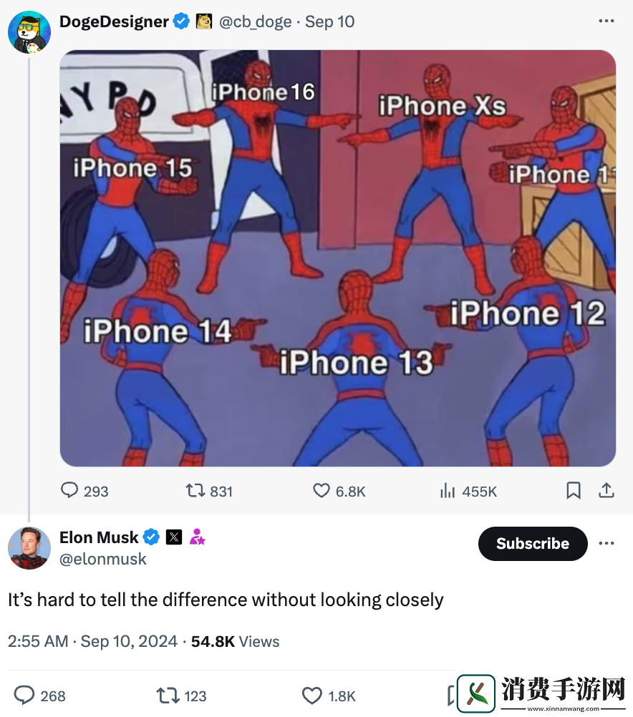View analytics for DogeDesigner's post
633x717 pixels.
coord(448,491)
